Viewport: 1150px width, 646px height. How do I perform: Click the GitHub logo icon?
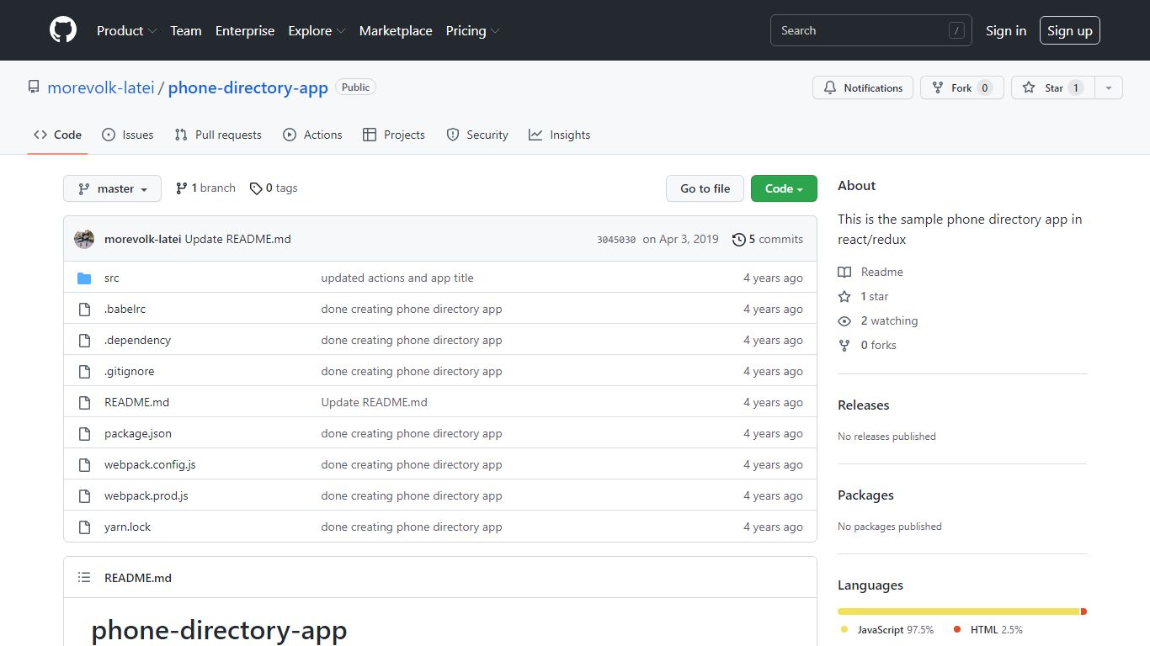63,30
